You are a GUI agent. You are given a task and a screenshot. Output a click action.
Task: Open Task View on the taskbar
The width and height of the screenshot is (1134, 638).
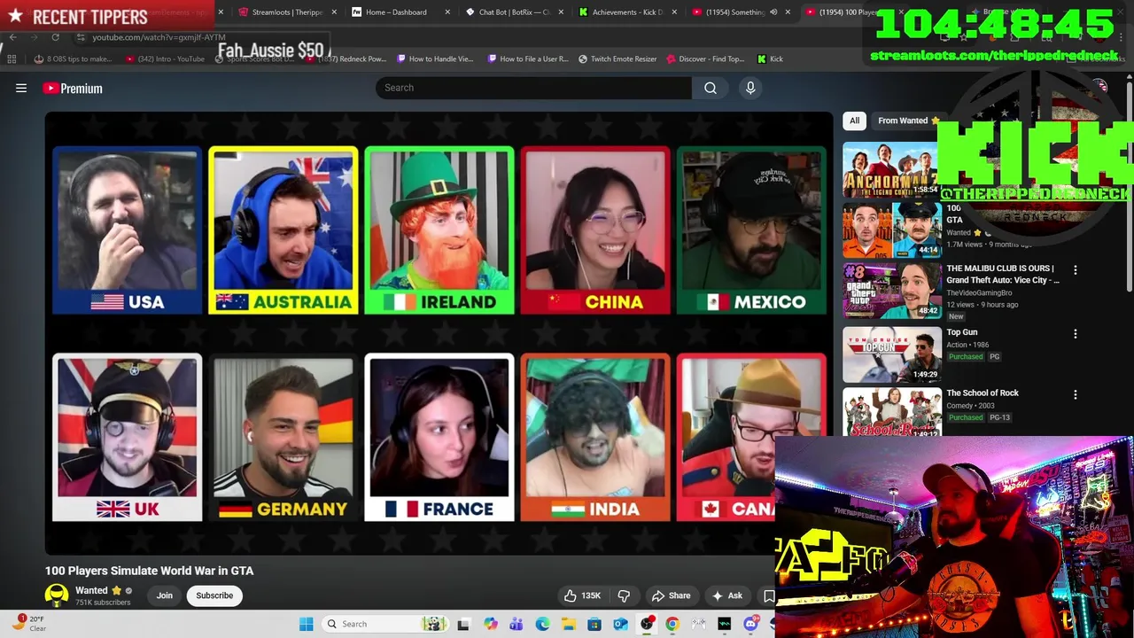click(x=463, y=624)
